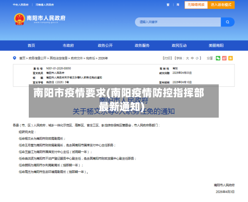Open 首页 navigation tab

coord(31,46)
